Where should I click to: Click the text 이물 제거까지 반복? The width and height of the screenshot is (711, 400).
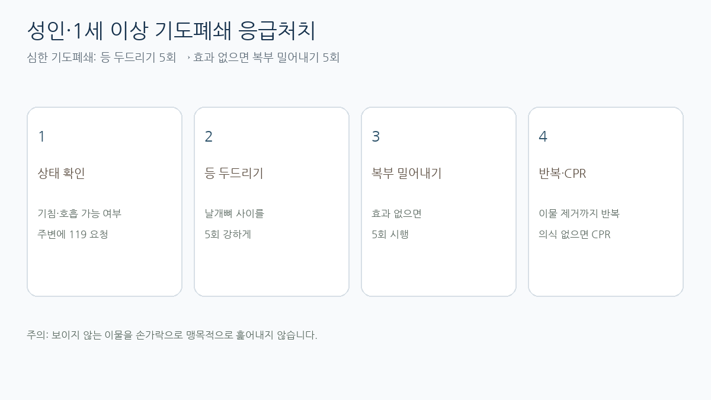click(579, 213)
